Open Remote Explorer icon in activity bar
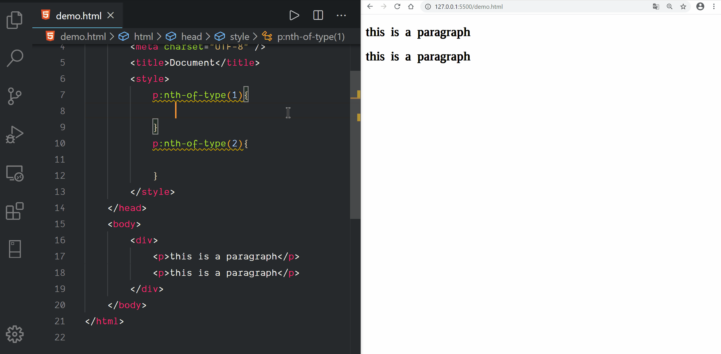 pyautogui.click(x=14, y=173)
